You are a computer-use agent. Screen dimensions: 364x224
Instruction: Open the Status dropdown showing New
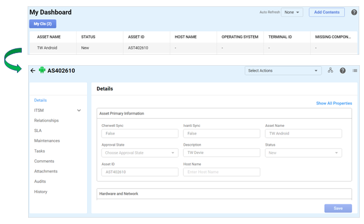click(x=303, y=153)
